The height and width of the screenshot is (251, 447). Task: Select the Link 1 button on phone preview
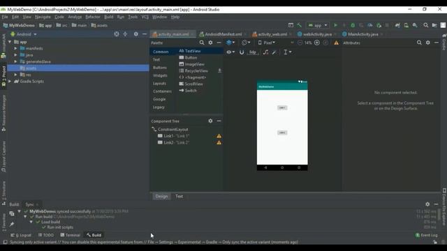[282, 107]
